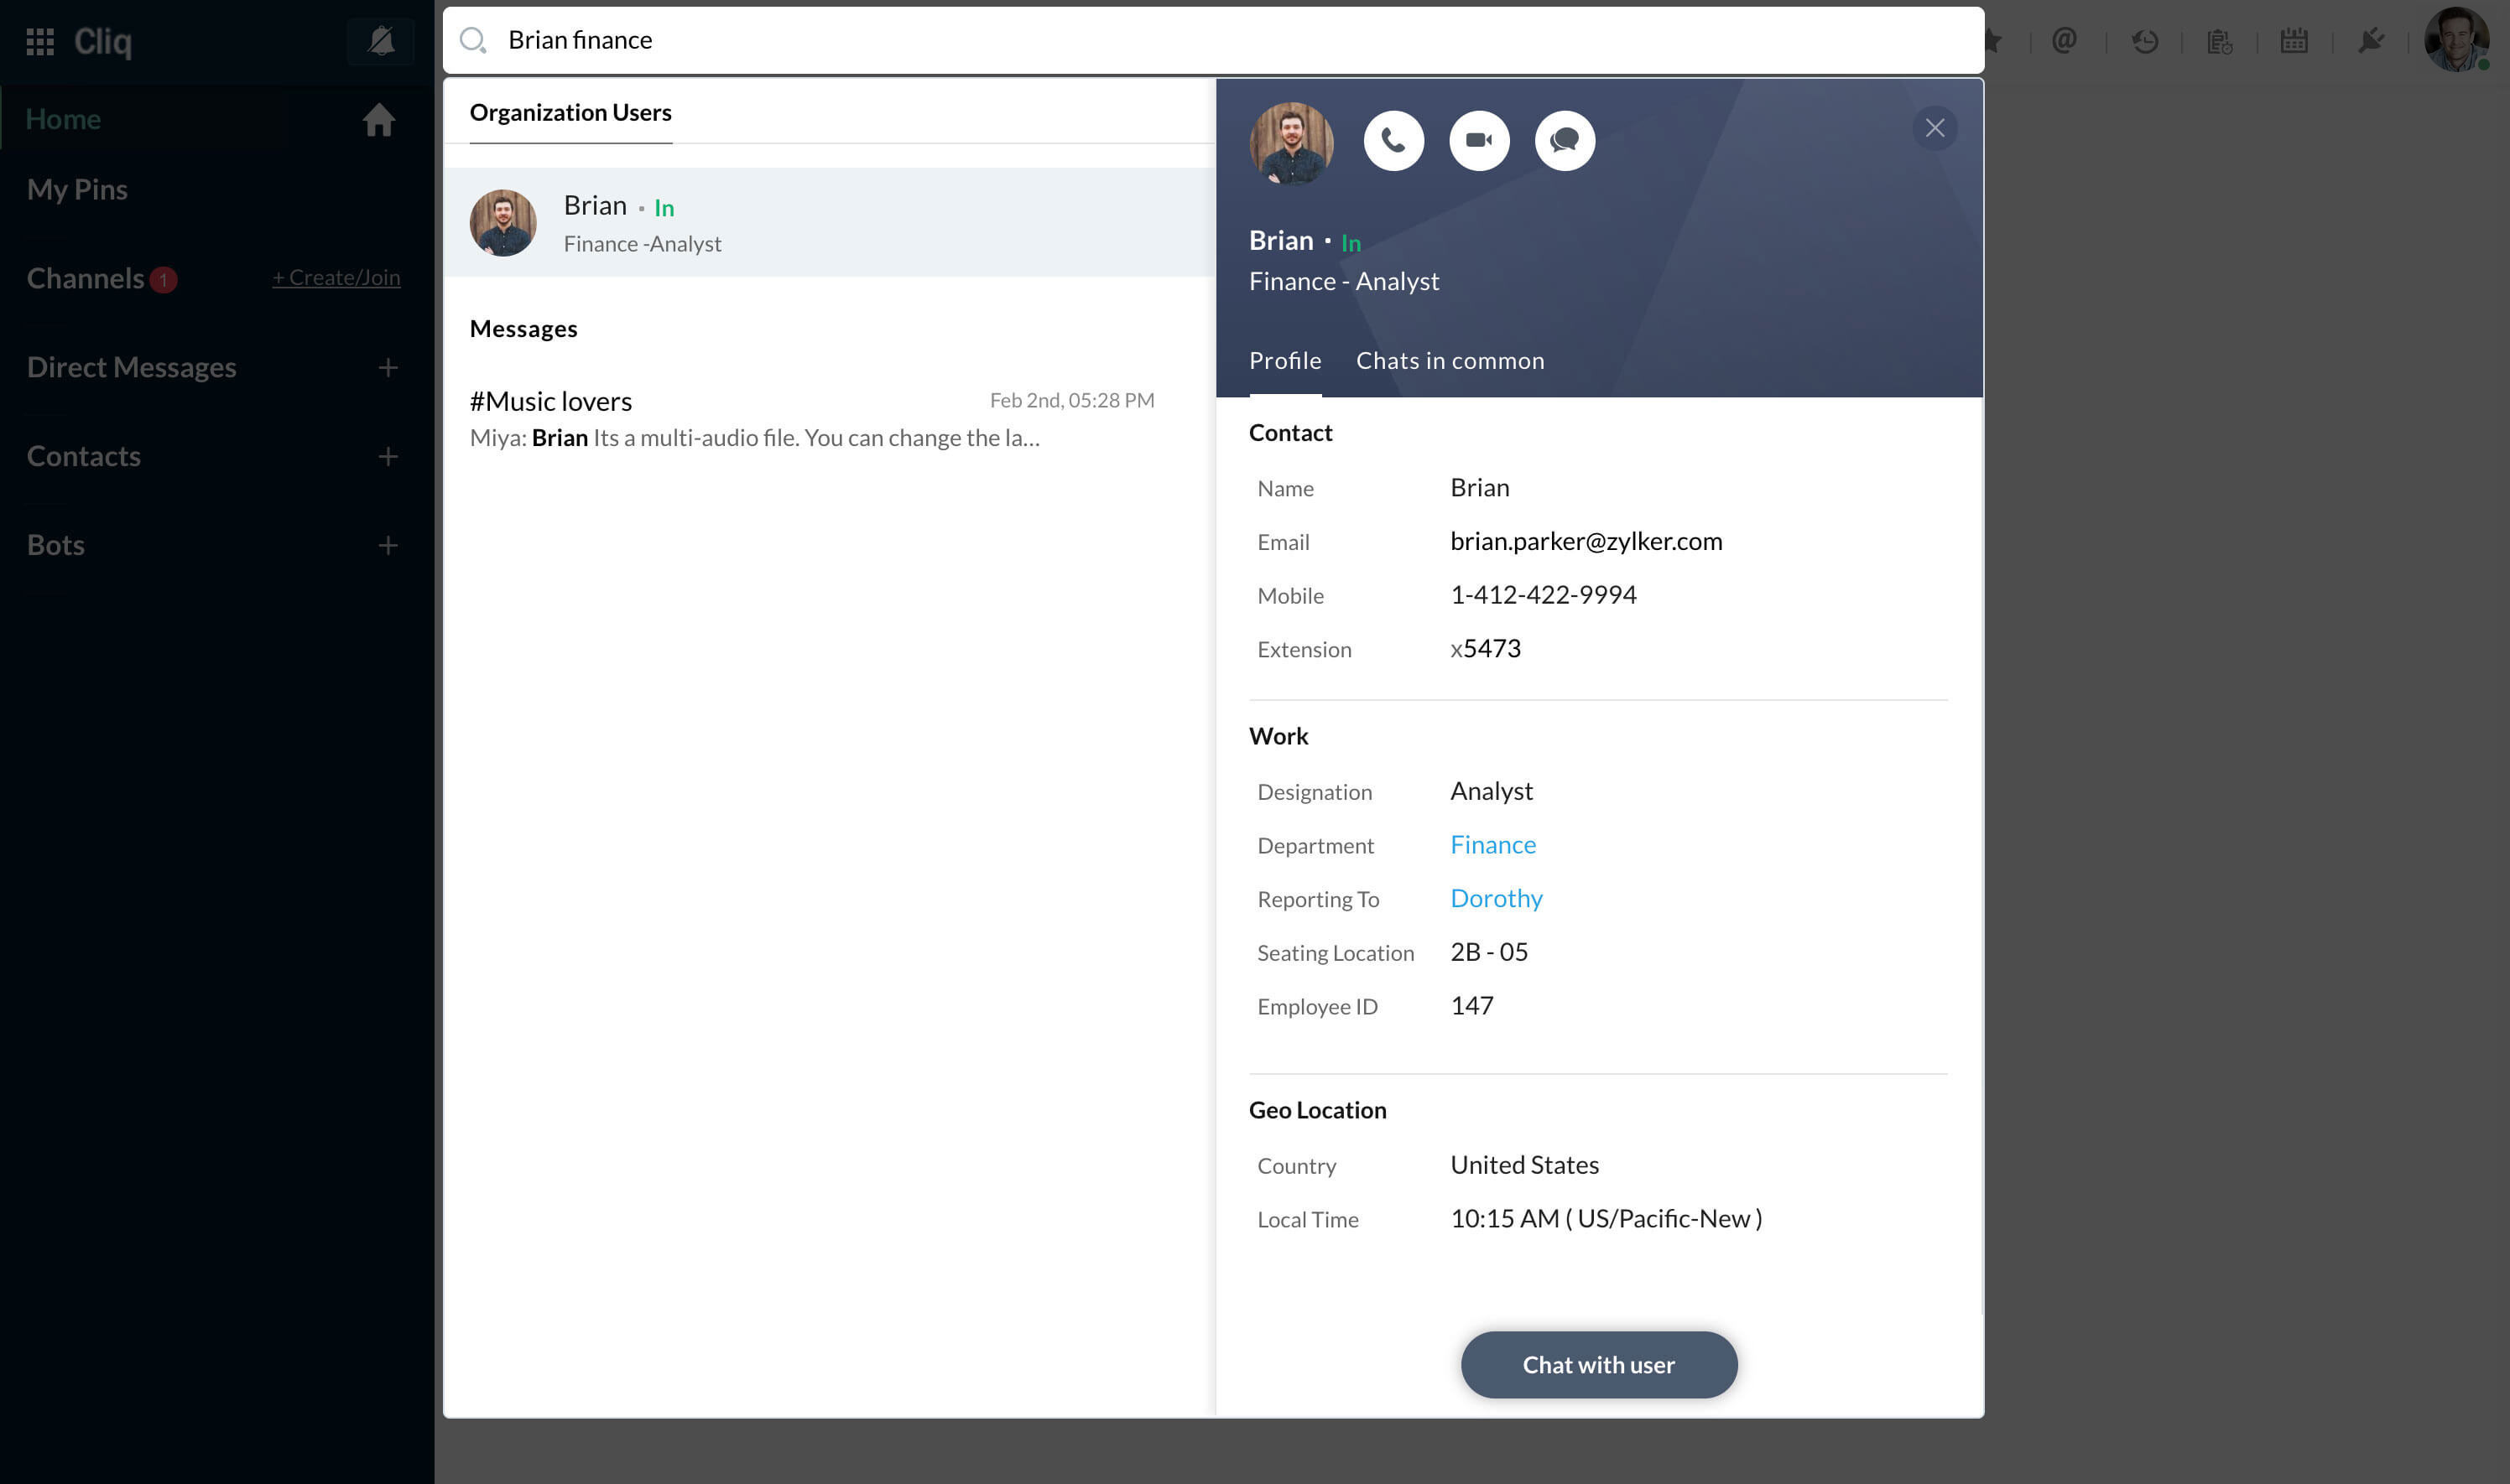This screenshot has width=2510, height=1484.
Task: Open the integrations plug icon in top bar
Action: click(2371, 41)
